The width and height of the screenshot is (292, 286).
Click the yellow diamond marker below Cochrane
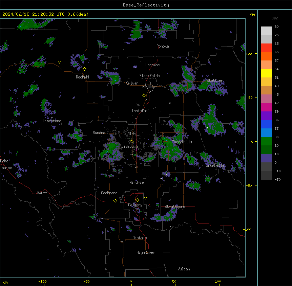pos(115,200)
